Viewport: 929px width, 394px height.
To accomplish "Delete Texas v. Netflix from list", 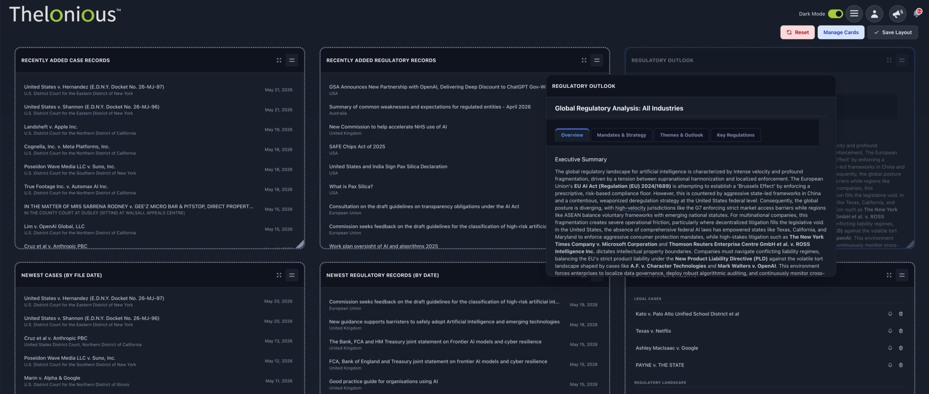I will [901, 331].
